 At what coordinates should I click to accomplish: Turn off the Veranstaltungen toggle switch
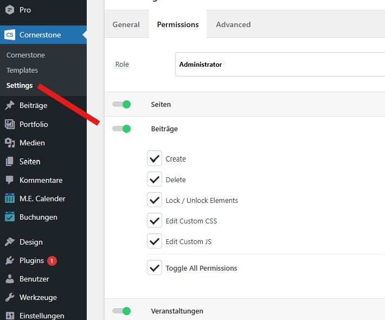coord(121,311)
